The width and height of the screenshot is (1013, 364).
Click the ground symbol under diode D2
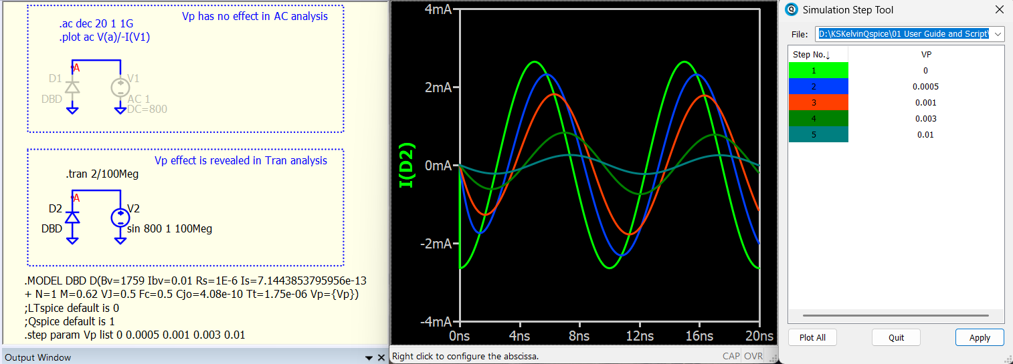(72, 240)
